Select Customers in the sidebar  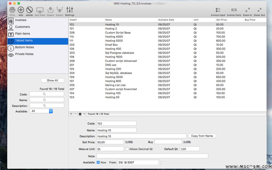tap(22, 27)
